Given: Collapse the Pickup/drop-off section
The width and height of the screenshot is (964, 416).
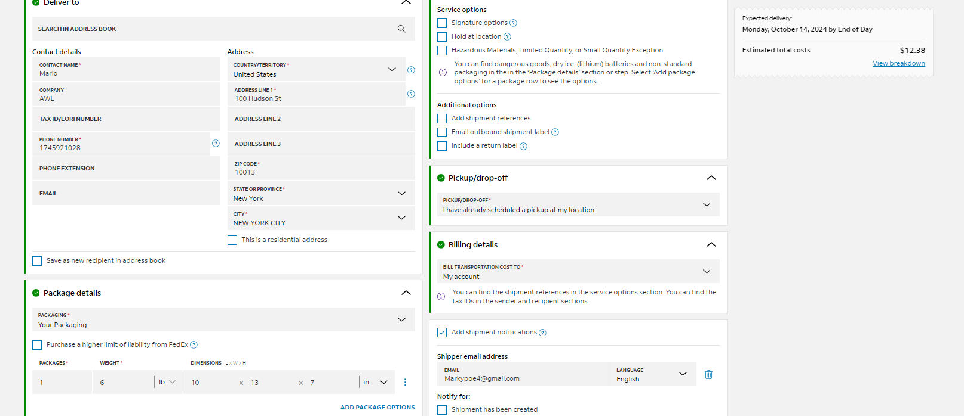Looking at the screenshot, I should (711, 178).
